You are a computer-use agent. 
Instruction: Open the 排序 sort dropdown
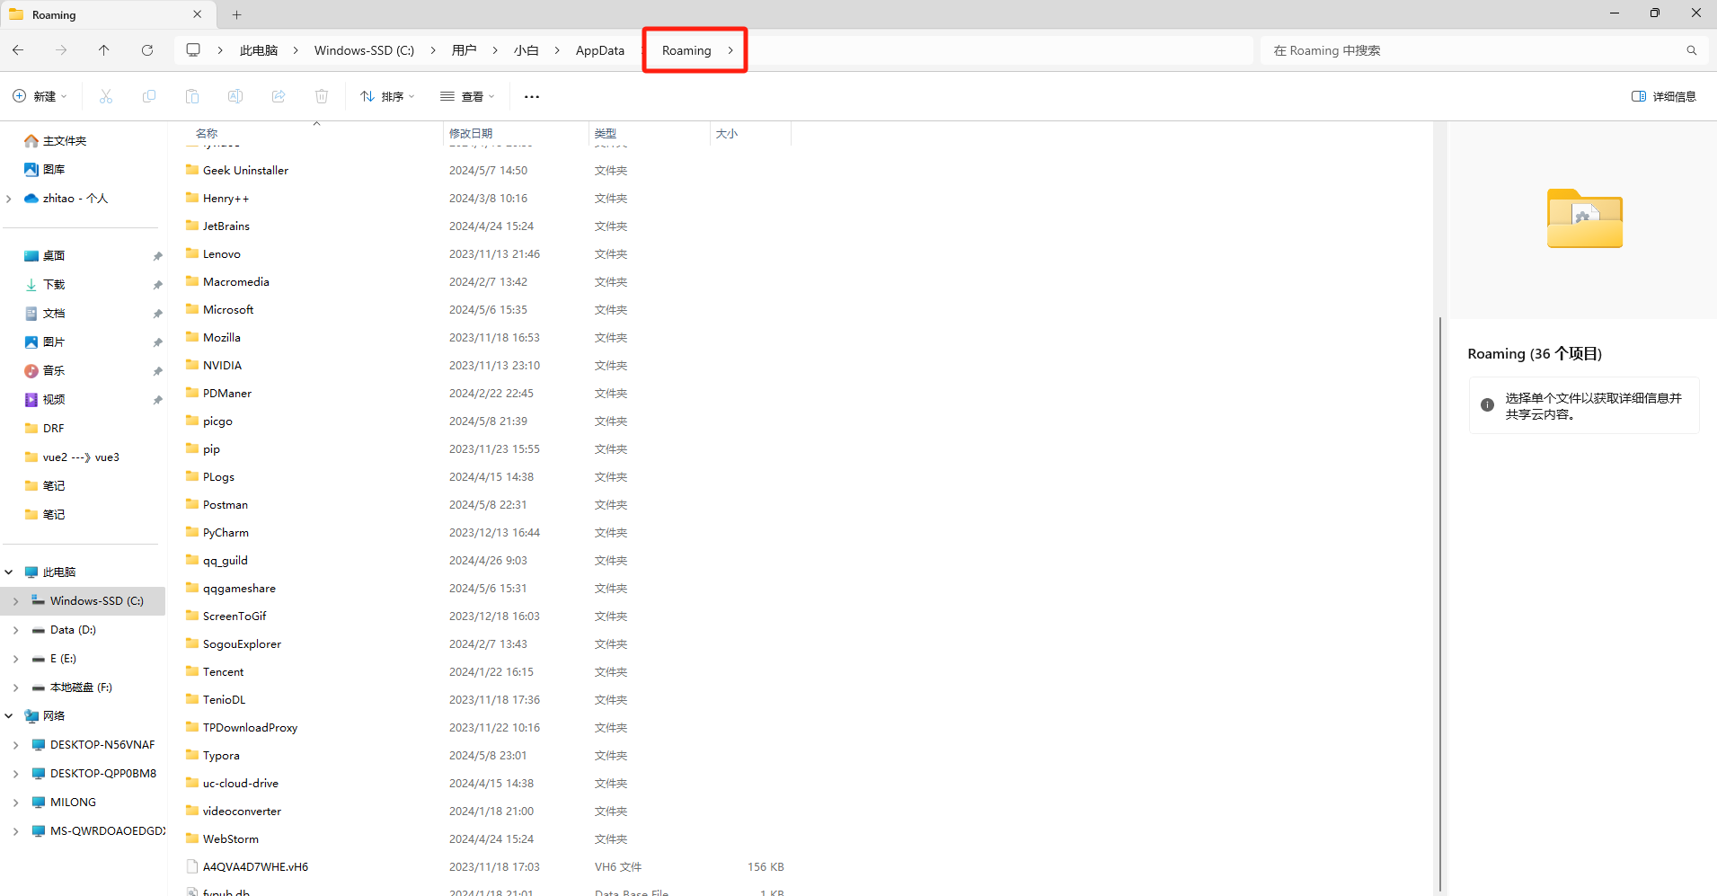coord(387,96)
